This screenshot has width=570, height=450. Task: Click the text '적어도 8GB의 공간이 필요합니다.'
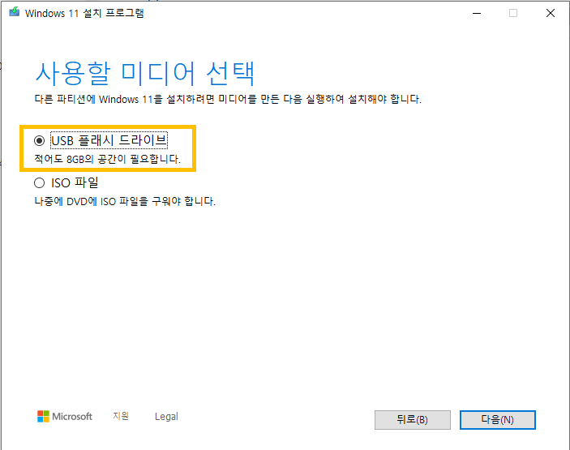107,159
